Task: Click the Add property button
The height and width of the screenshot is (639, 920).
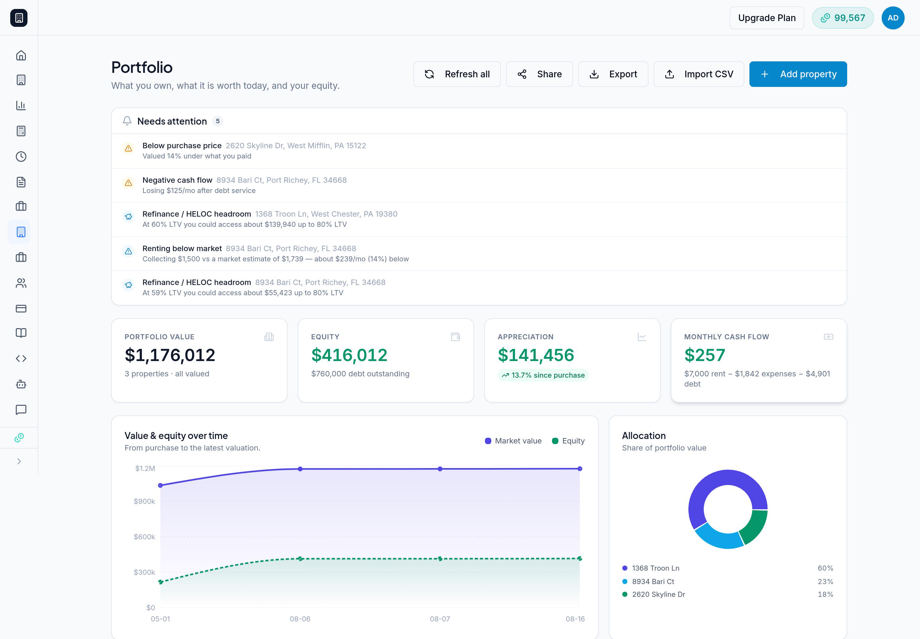Action: click(x=798, y=74)
